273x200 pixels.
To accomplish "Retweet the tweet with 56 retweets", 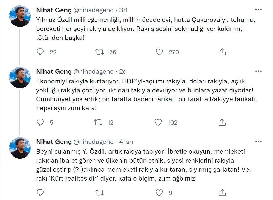I will click(x=99, y=52).
